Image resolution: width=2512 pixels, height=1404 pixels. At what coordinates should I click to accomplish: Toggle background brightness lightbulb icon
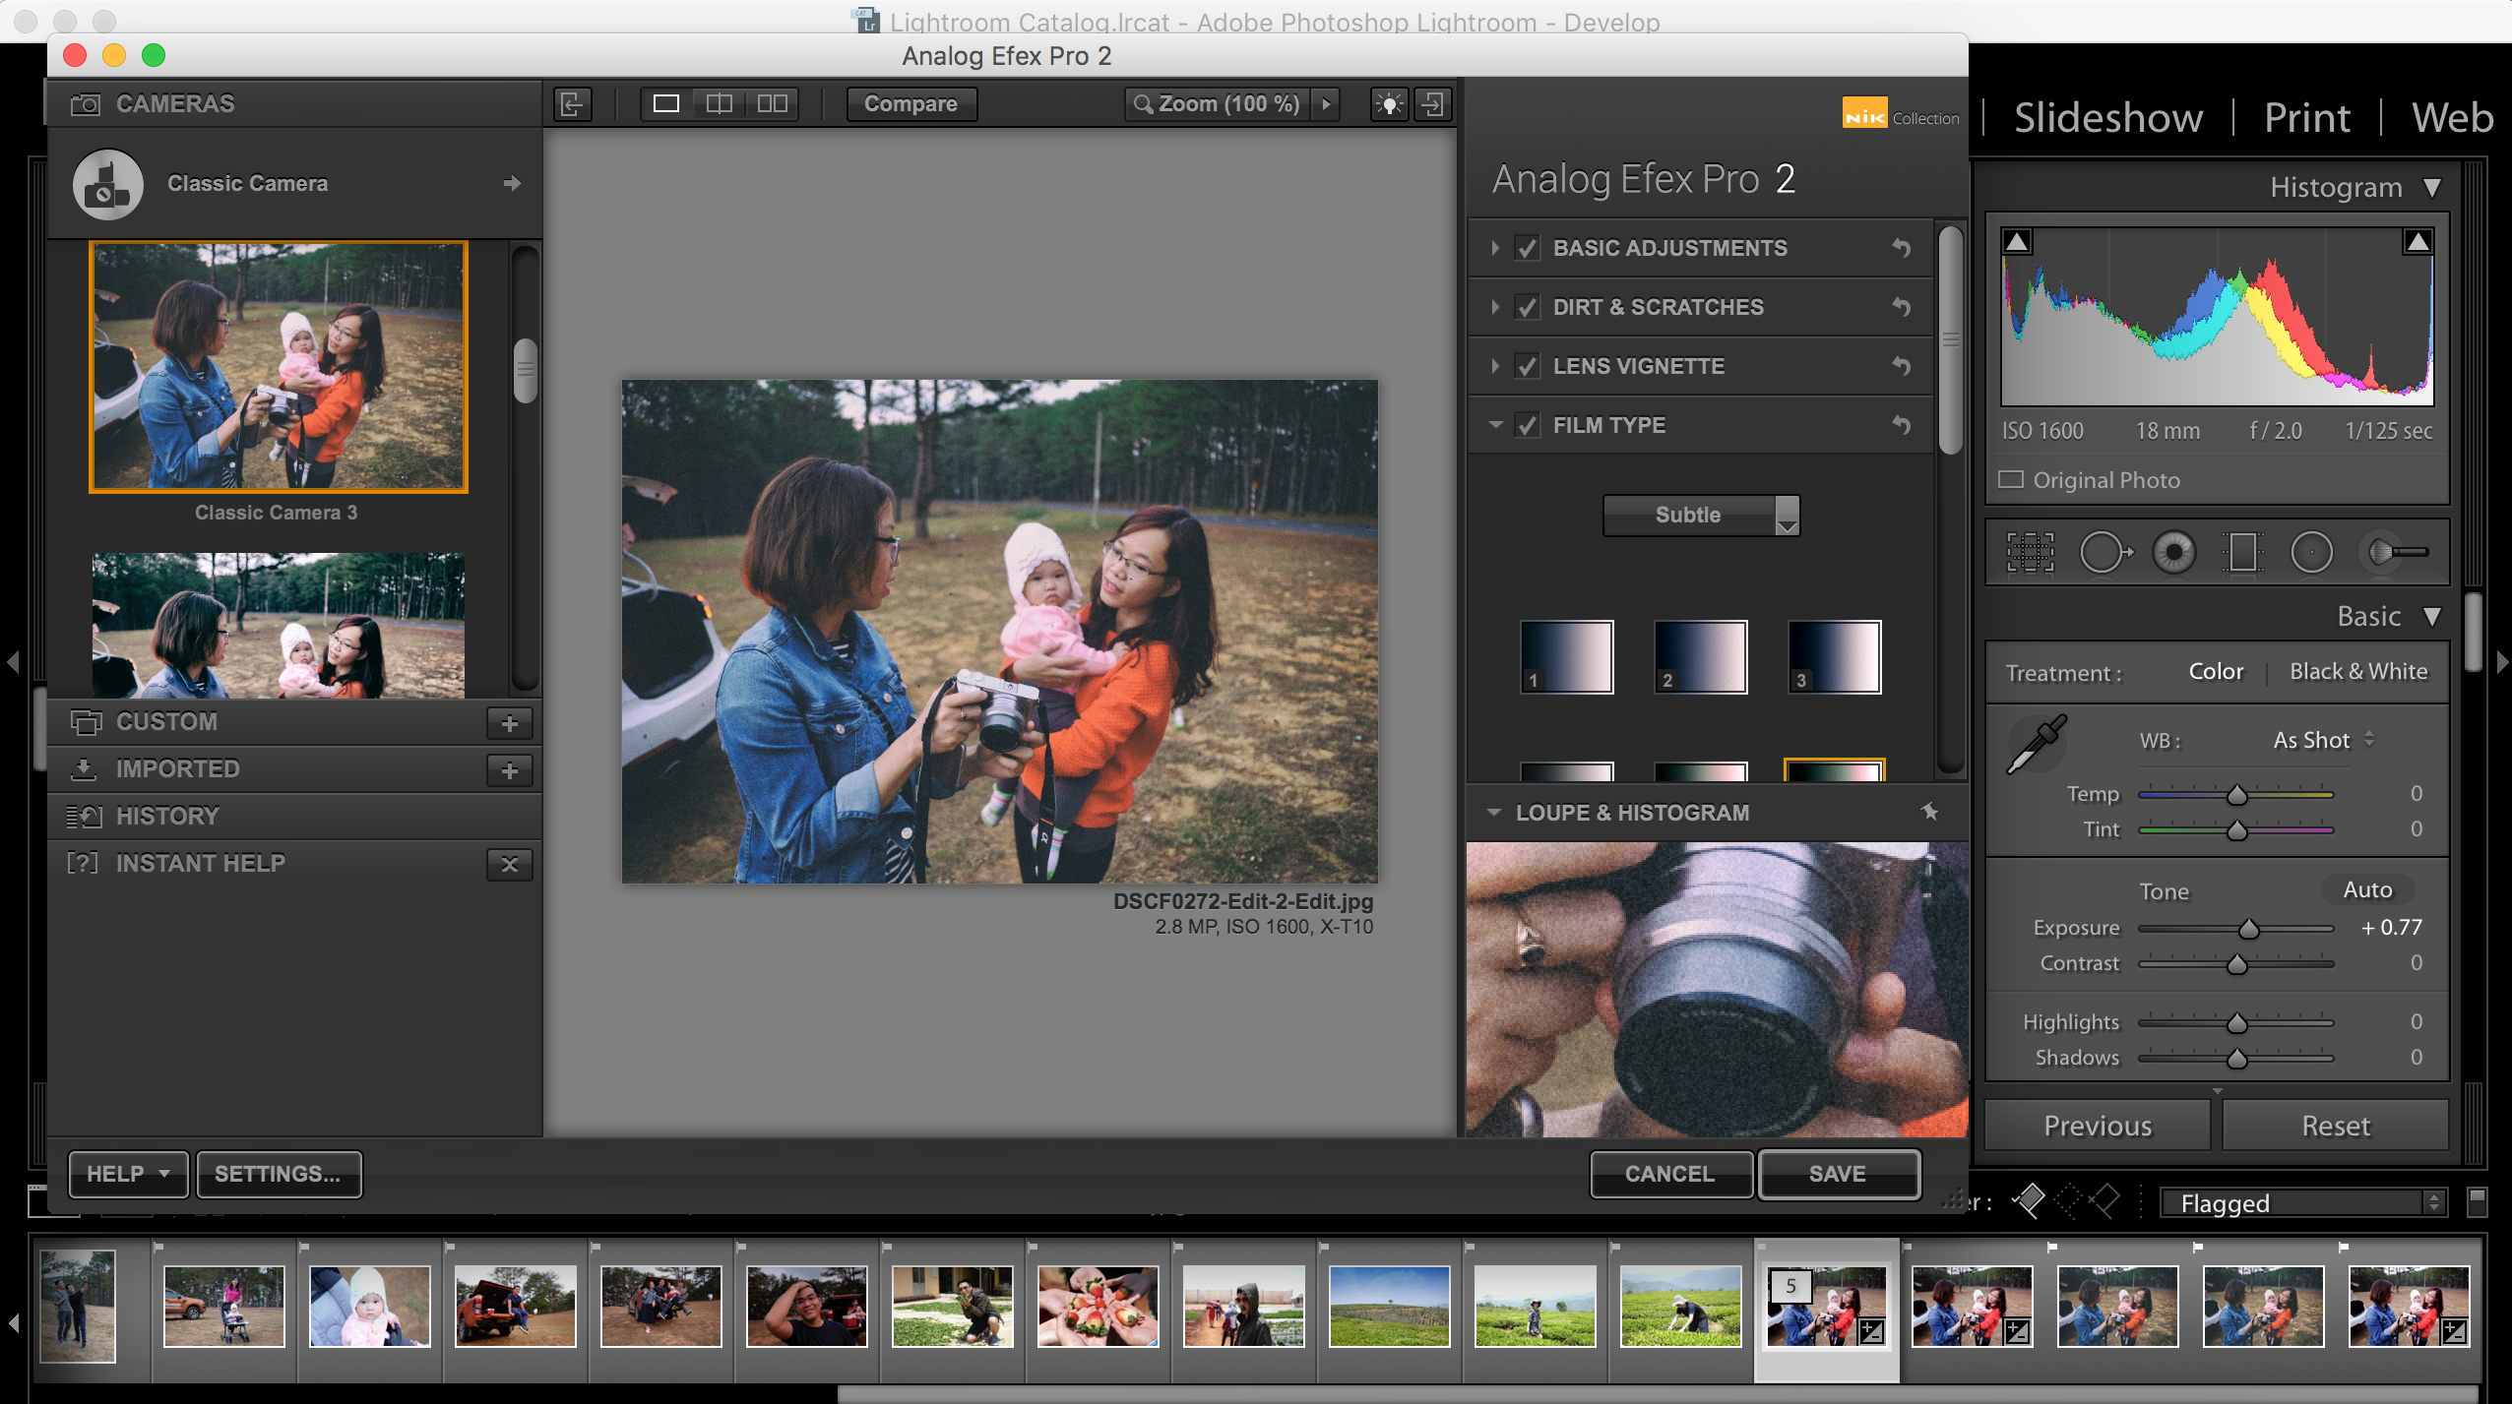[1389, 103]
